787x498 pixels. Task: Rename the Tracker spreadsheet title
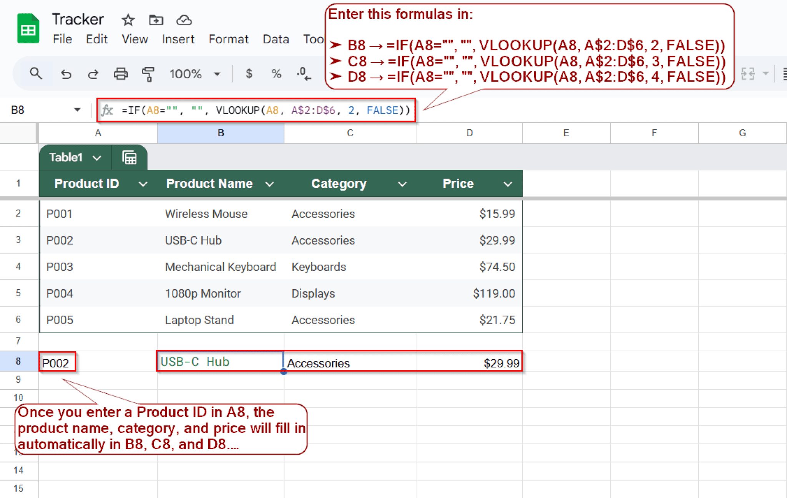pos(78,19)
